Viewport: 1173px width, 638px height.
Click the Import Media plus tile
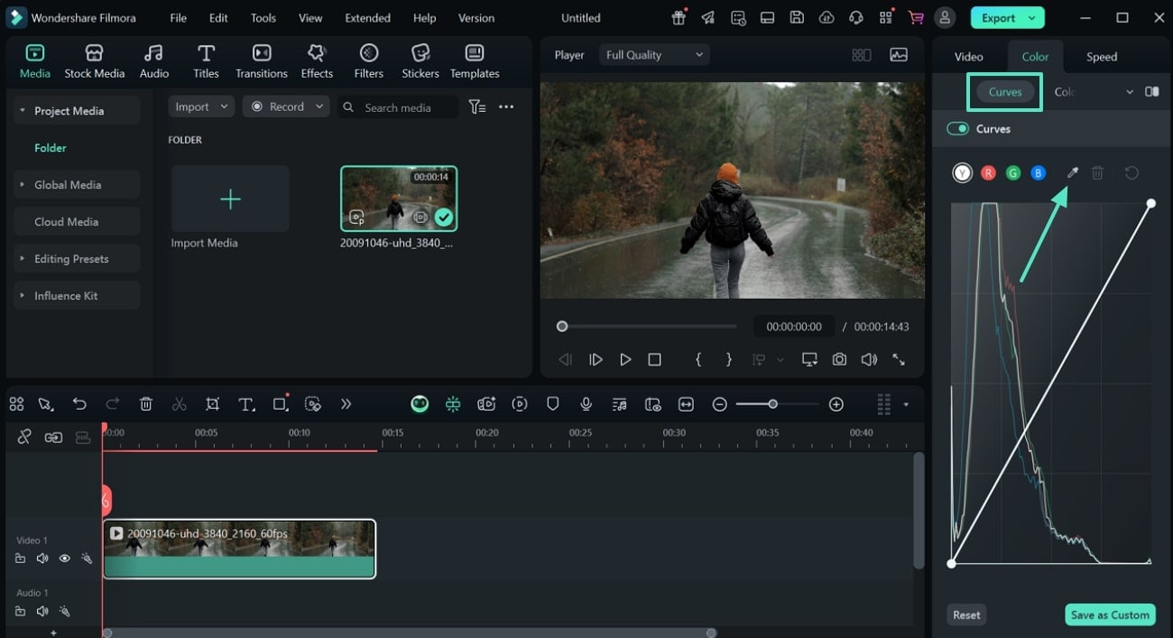(230, 199)
